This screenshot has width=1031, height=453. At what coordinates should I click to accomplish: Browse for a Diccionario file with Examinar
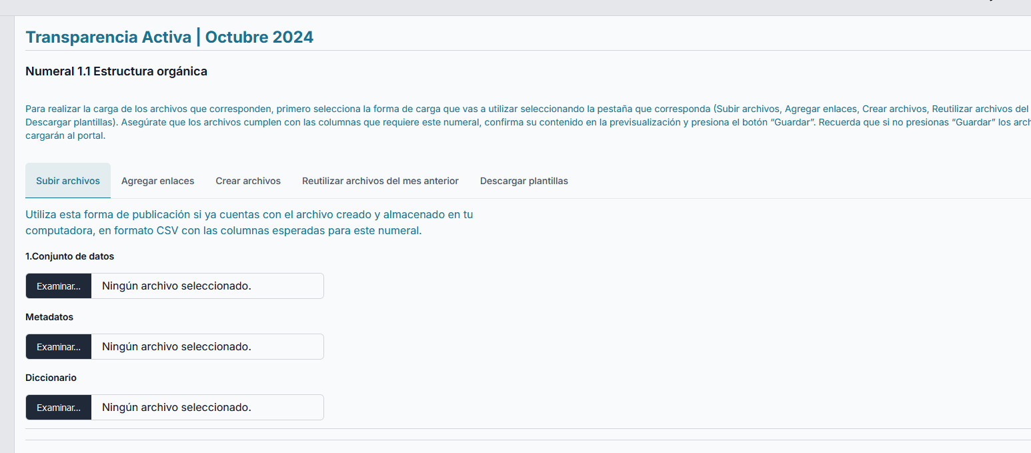tap(59, 408)
